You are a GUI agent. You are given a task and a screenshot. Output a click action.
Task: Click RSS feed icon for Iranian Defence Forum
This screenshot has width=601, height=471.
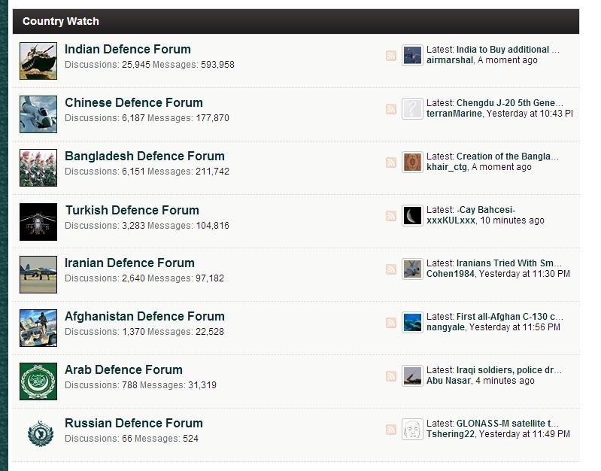tap(390, 269)
